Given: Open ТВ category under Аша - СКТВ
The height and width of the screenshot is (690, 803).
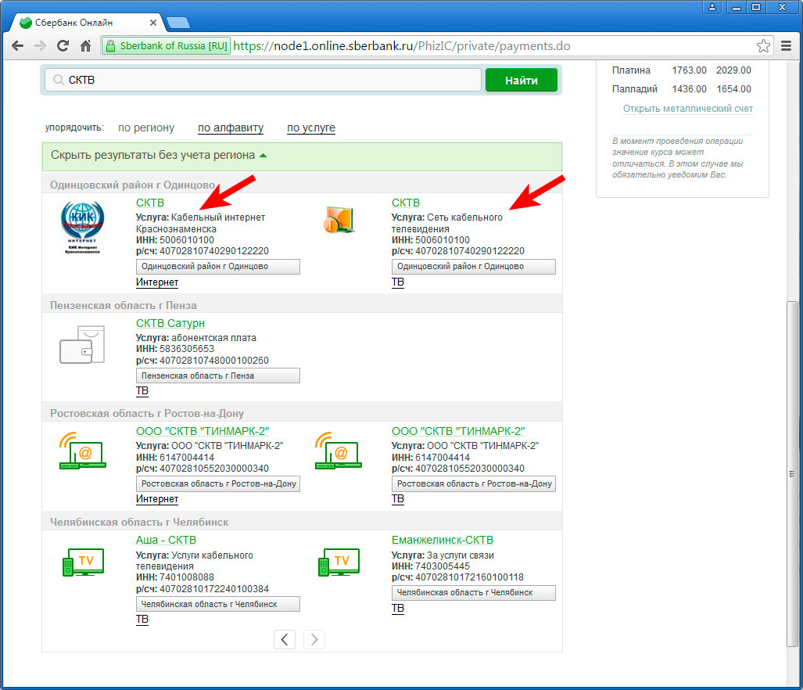Looking at the screenshot, I should [142, 620].
